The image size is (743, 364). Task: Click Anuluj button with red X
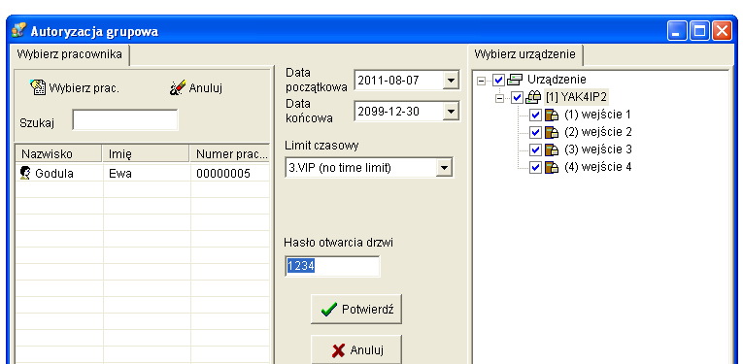356,349
